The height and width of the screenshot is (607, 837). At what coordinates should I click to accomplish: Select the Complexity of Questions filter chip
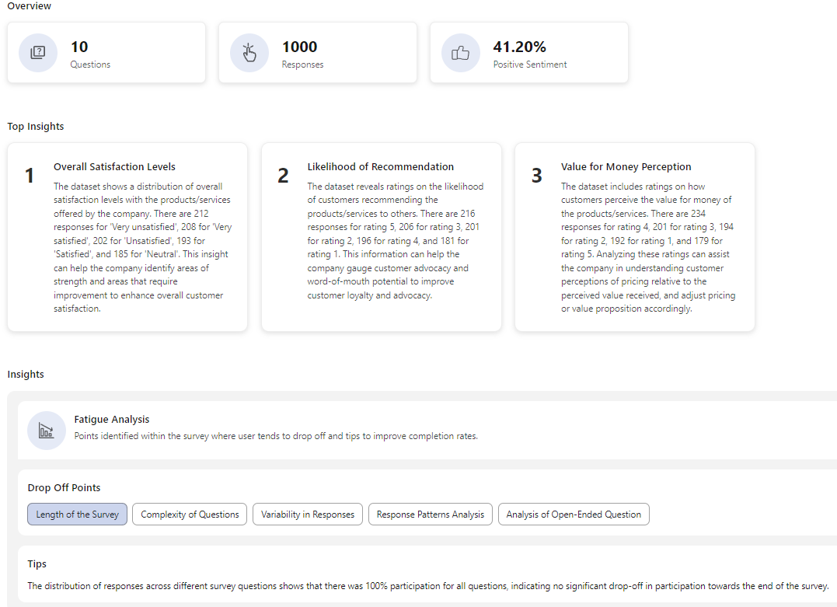point(189,514)
